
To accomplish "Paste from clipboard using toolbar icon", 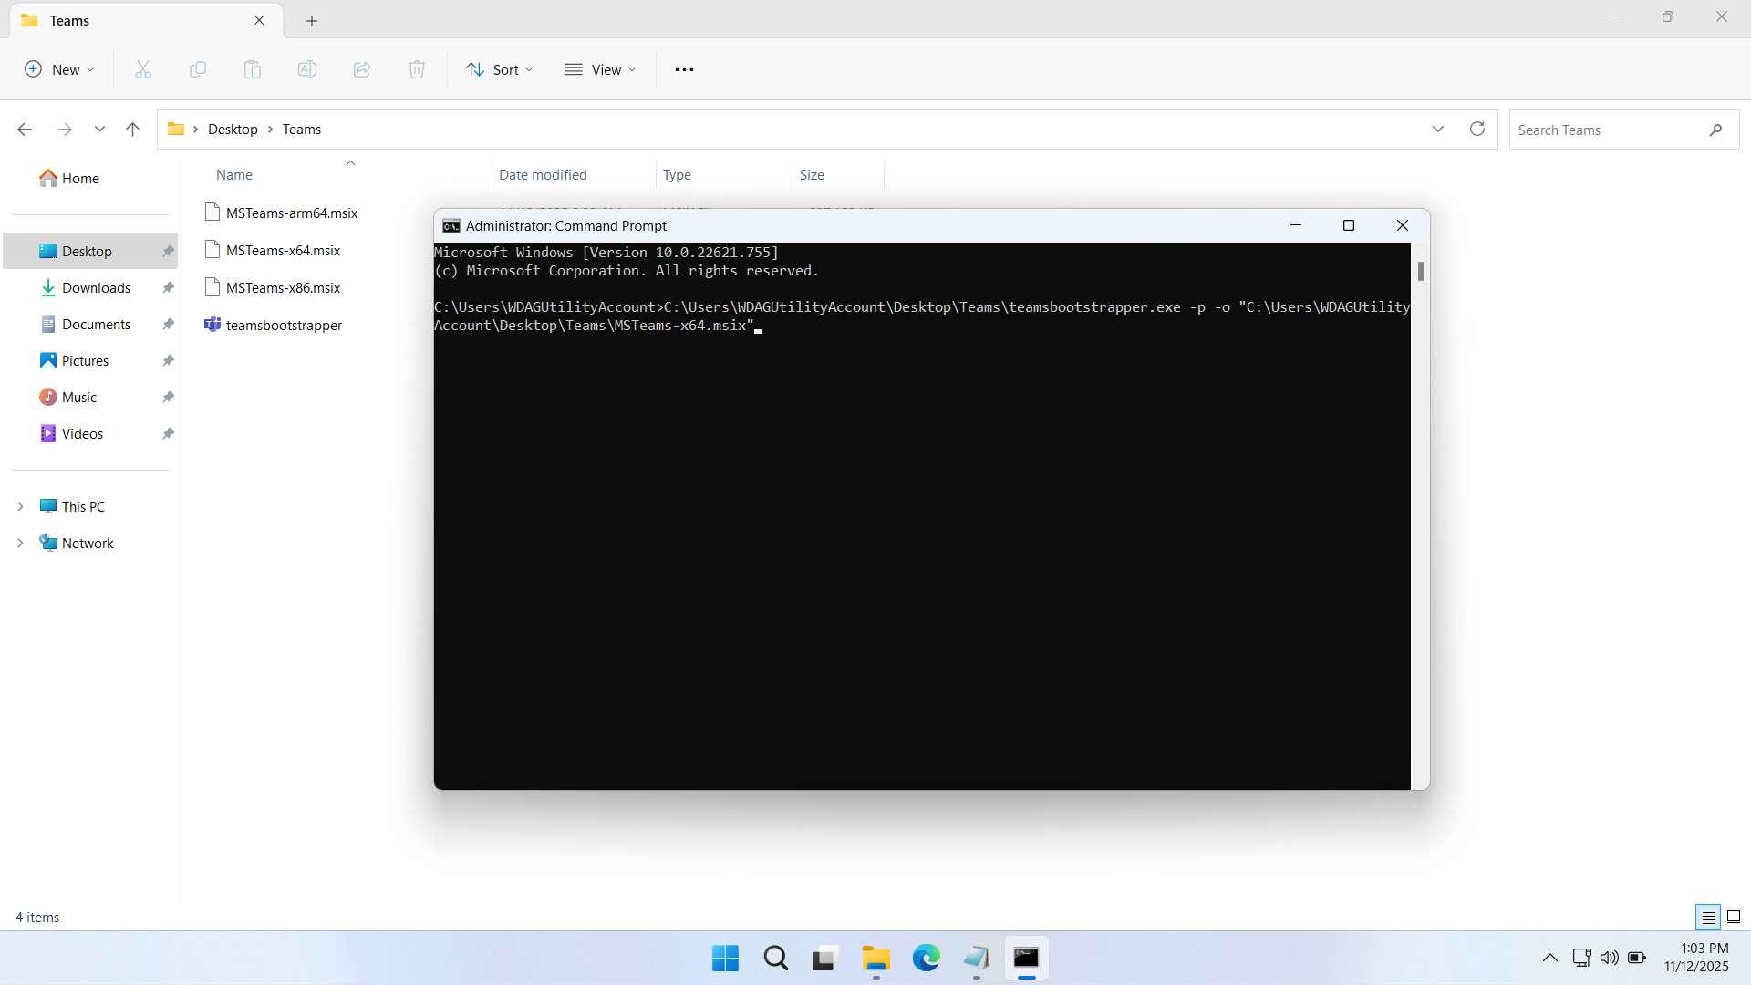I will [253, 69].
